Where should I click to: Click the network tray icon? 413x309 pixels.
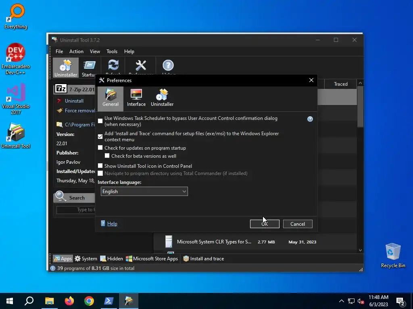351,301
